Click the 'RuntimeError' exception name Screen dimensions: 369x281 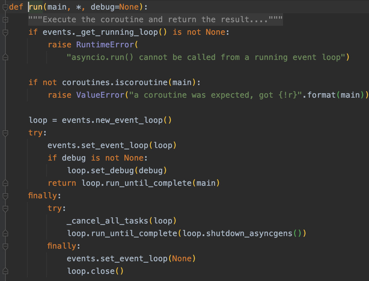pyautogui.click(x=105, y=45)
